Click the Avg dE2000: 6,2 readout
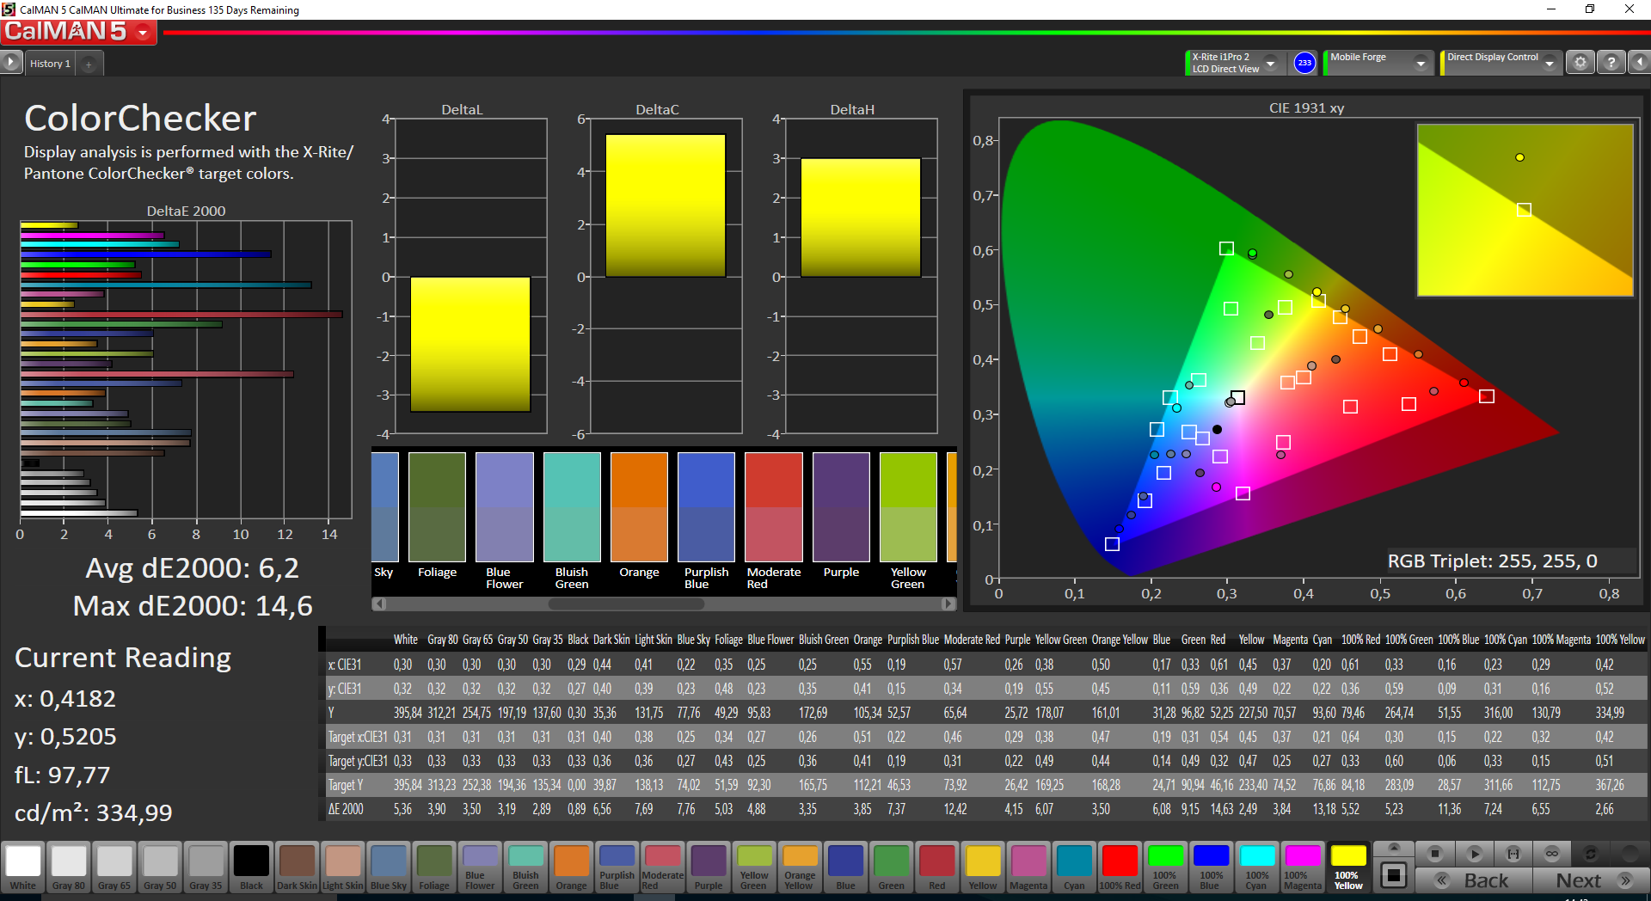This screenshot has width=1651, height=901. 193,568
